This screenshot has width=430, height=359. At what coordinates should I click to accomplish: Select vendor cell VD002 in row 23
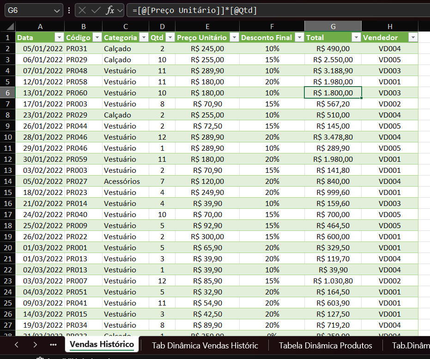click(x=390, y=281)
